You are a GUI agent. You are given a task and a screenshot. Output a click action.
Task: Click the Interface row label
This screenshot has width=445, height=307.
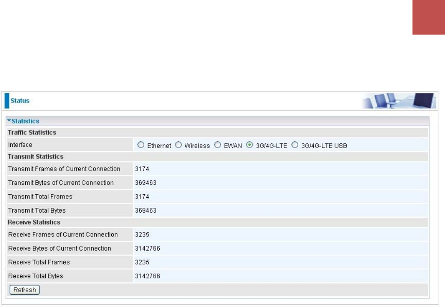20,145
